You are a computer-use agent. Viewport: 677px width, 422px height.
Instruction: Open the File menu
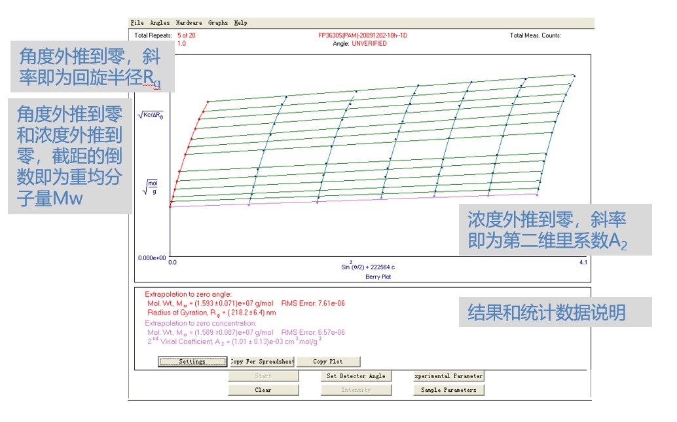coord(137,23)
